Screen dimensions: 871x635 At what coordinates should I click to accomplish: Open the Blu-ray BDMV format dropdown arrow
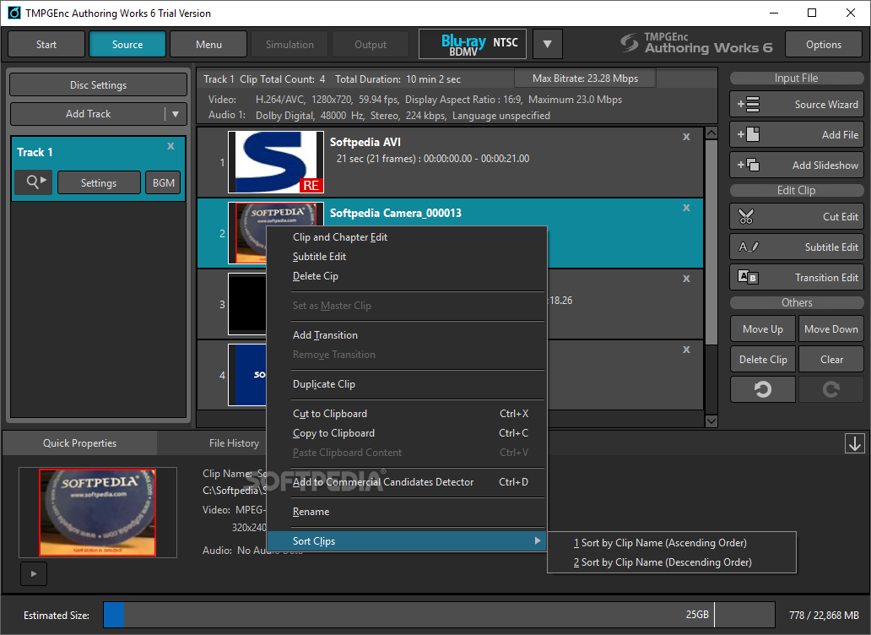tap(547, 44)
